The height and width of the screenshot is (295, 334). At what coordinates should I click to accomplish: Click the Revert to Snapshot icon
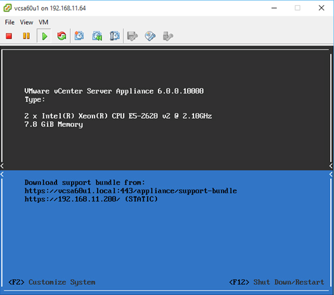tap(97, 36)
